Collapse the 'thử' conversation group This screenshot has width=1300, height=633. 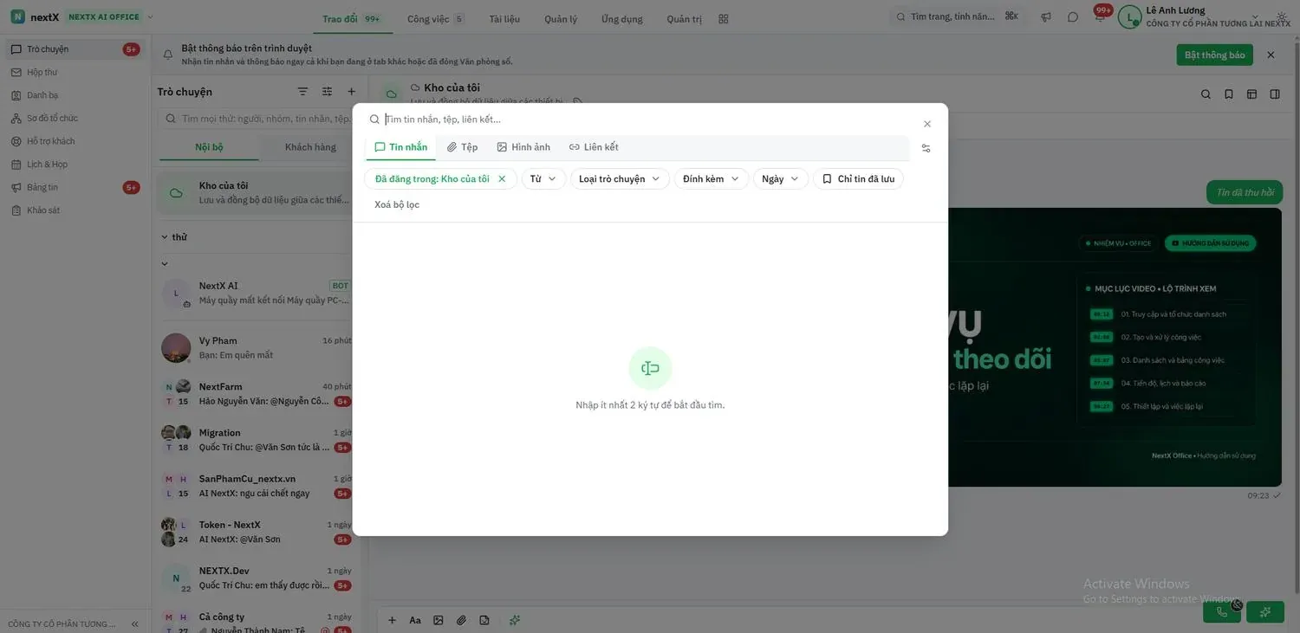pos(165,237)
